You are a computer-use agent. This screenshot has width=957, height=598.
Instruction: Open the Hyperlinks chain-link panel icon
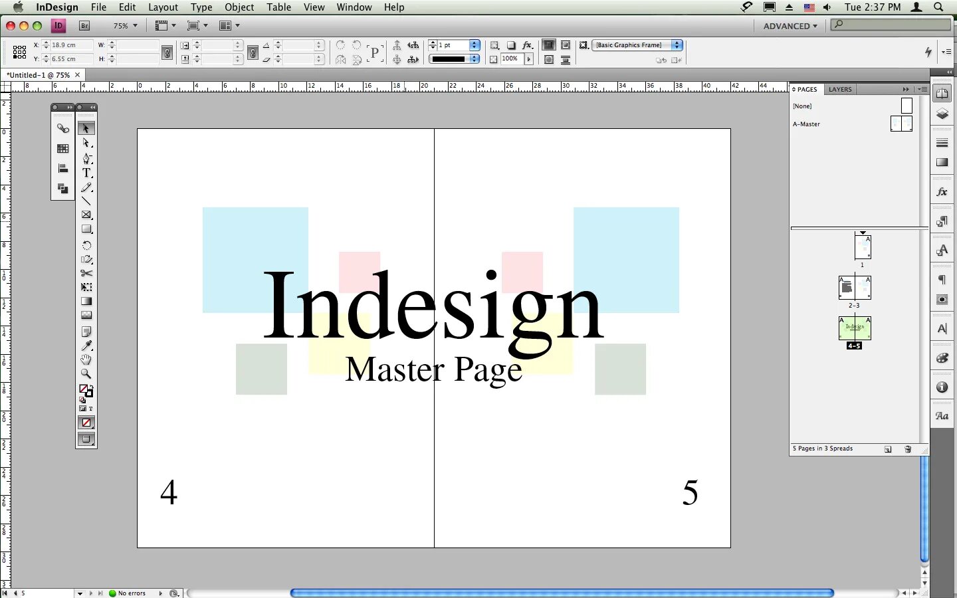63,129
